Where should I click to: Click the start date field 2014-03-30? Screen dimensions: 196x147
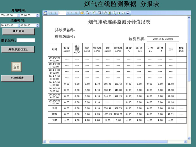pos(9,15)
